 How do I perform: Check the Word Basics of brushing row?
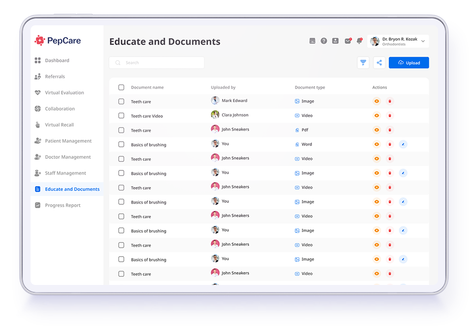[121, 144]
